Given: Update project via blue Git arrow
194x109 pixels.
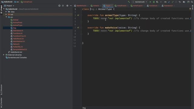Looking at the screenshot, I should coord(169,2).
